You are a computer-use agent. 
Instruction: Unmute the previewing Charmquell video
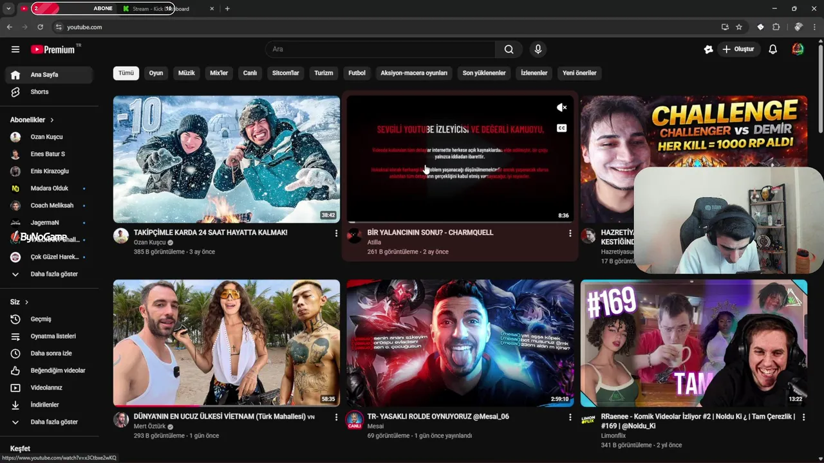[561, 107]
